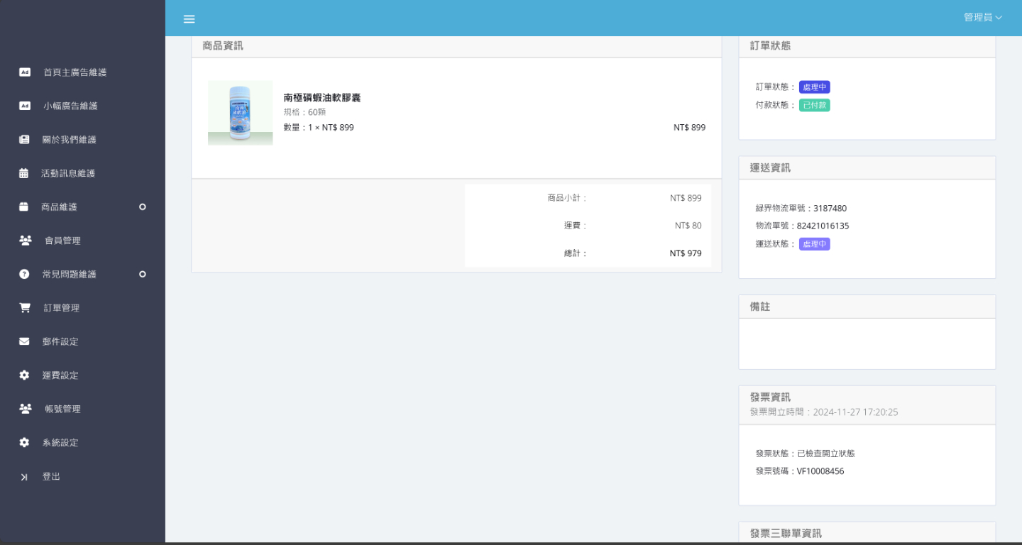Click the 處理中 order status badge
This screenshot has width=1022, height=545.
814,87
